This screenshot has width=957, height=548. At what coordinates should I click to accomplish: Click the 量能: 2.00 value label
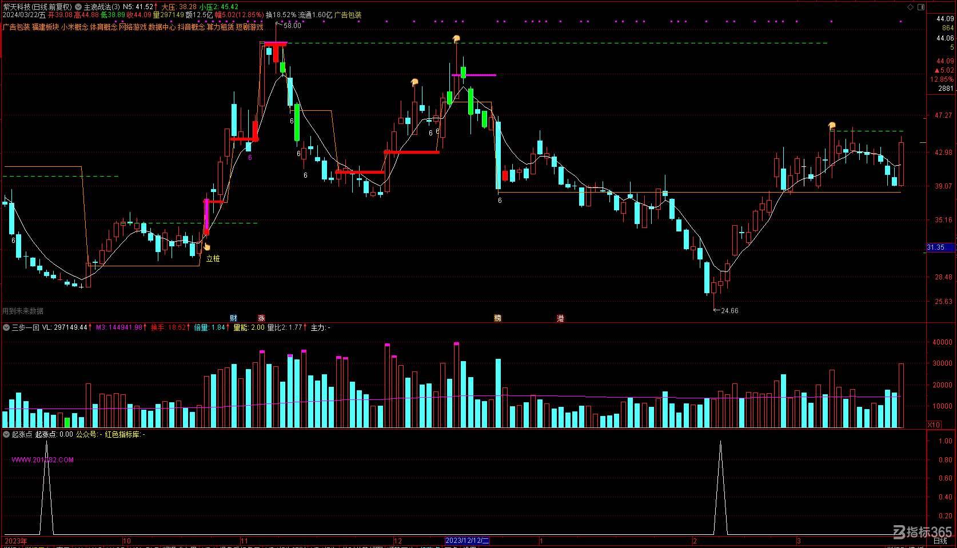(x=249, y=327)
